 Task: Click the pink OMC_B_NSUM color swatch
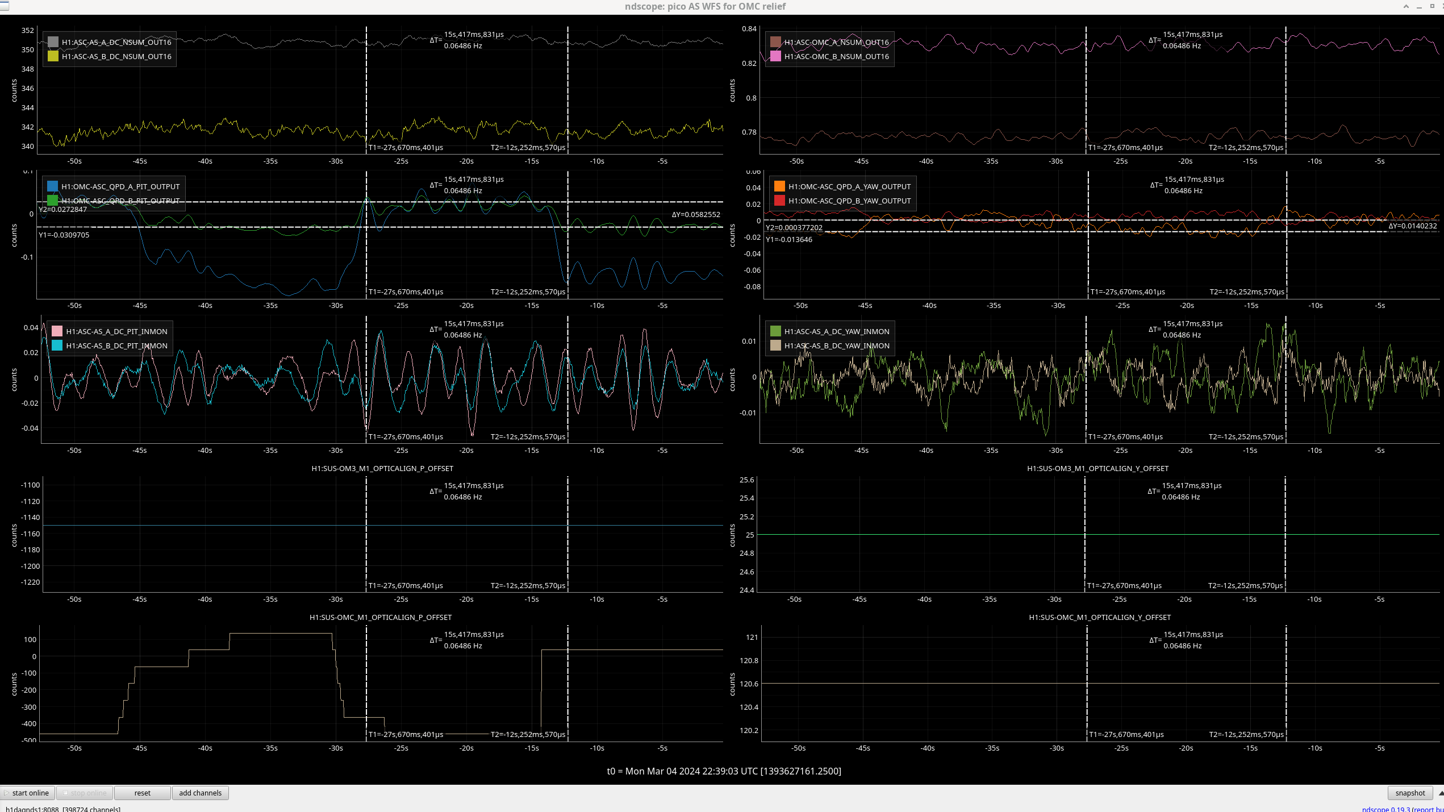(x=775, y=56)
